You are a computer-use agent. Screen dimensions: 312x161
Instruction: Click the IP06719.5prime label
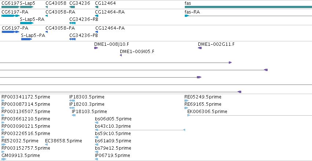(x=113, y=155)
